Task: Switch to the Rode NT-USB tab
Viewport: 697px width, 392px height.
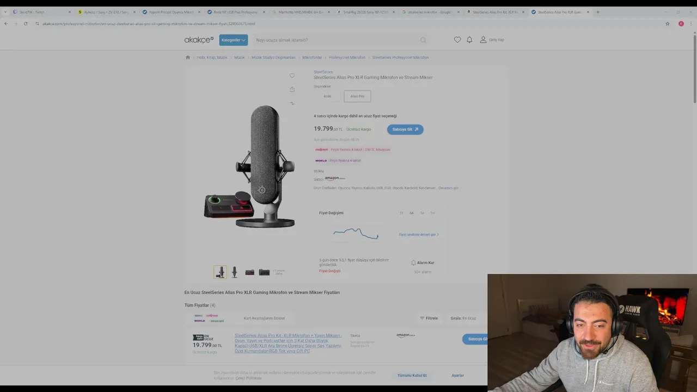Action: tap(236, 12)
